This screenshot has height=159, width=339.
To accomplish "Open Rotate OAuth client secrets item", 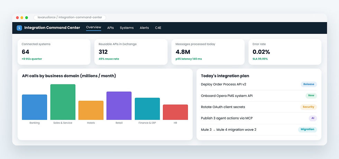I will click(x=259, y=107).
